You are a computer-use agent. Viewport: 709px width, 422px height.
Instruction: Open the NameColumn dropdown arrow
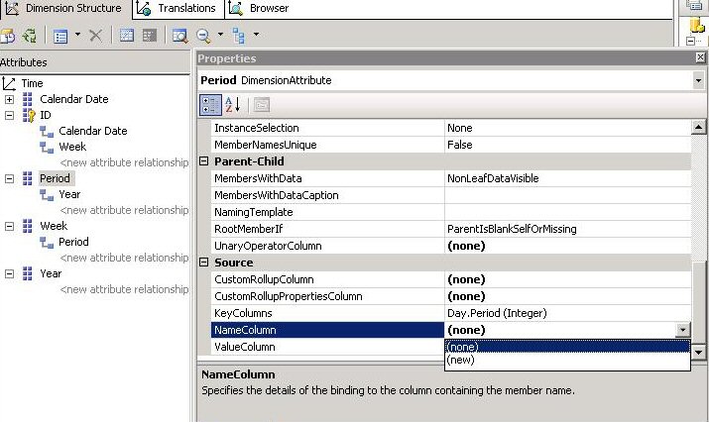pyautogui.click(x=683, y=330)
